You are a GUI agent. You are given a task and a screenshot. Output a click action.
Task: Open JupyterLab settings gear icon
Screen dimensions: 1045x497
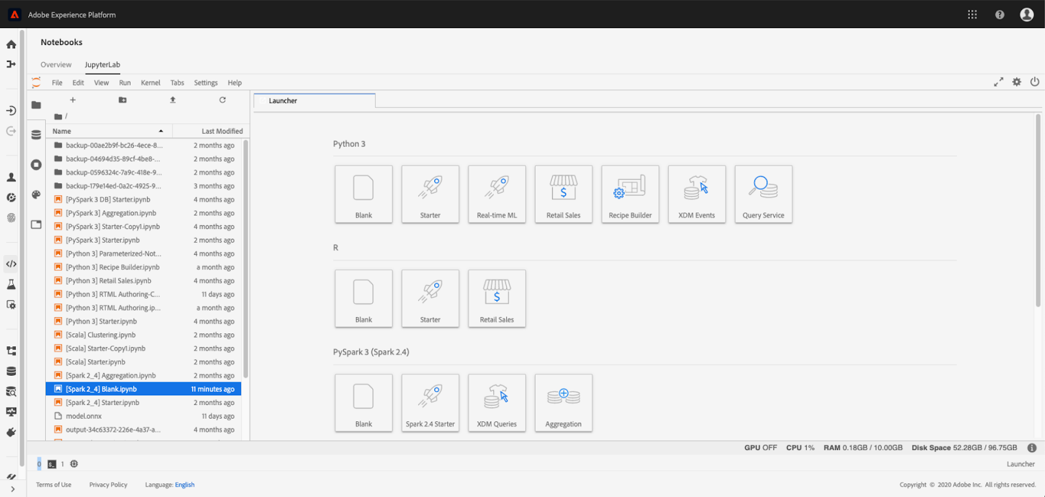[1016, 82]
